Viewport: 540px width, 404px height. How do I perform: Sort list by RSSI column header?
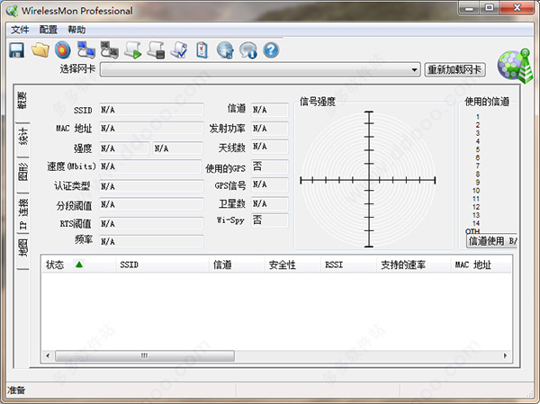click(348, 265)
